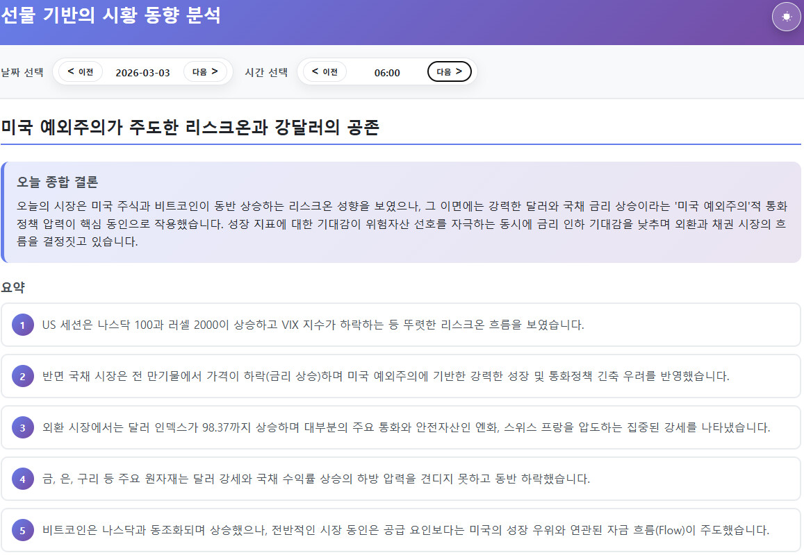This screenshot has height=555, width=804.
Task: Click the 미국 예외주의 headline heading
Action: pos(190,128)
